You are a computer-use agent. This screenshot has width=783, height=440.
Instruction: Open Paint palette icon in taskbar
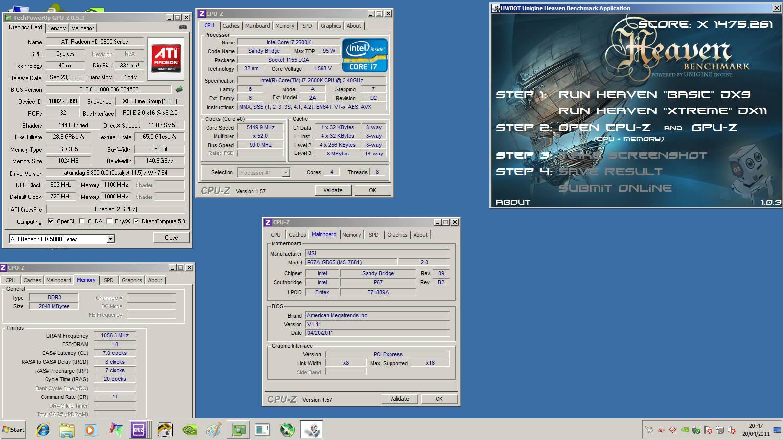click(x=213, y=430)
